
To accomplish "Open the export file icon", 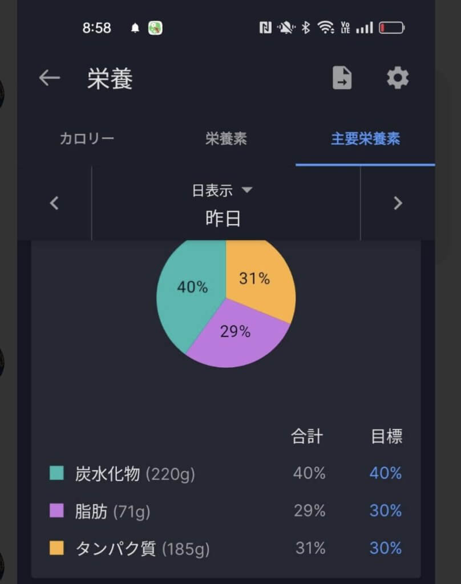I will pos(342,78).
